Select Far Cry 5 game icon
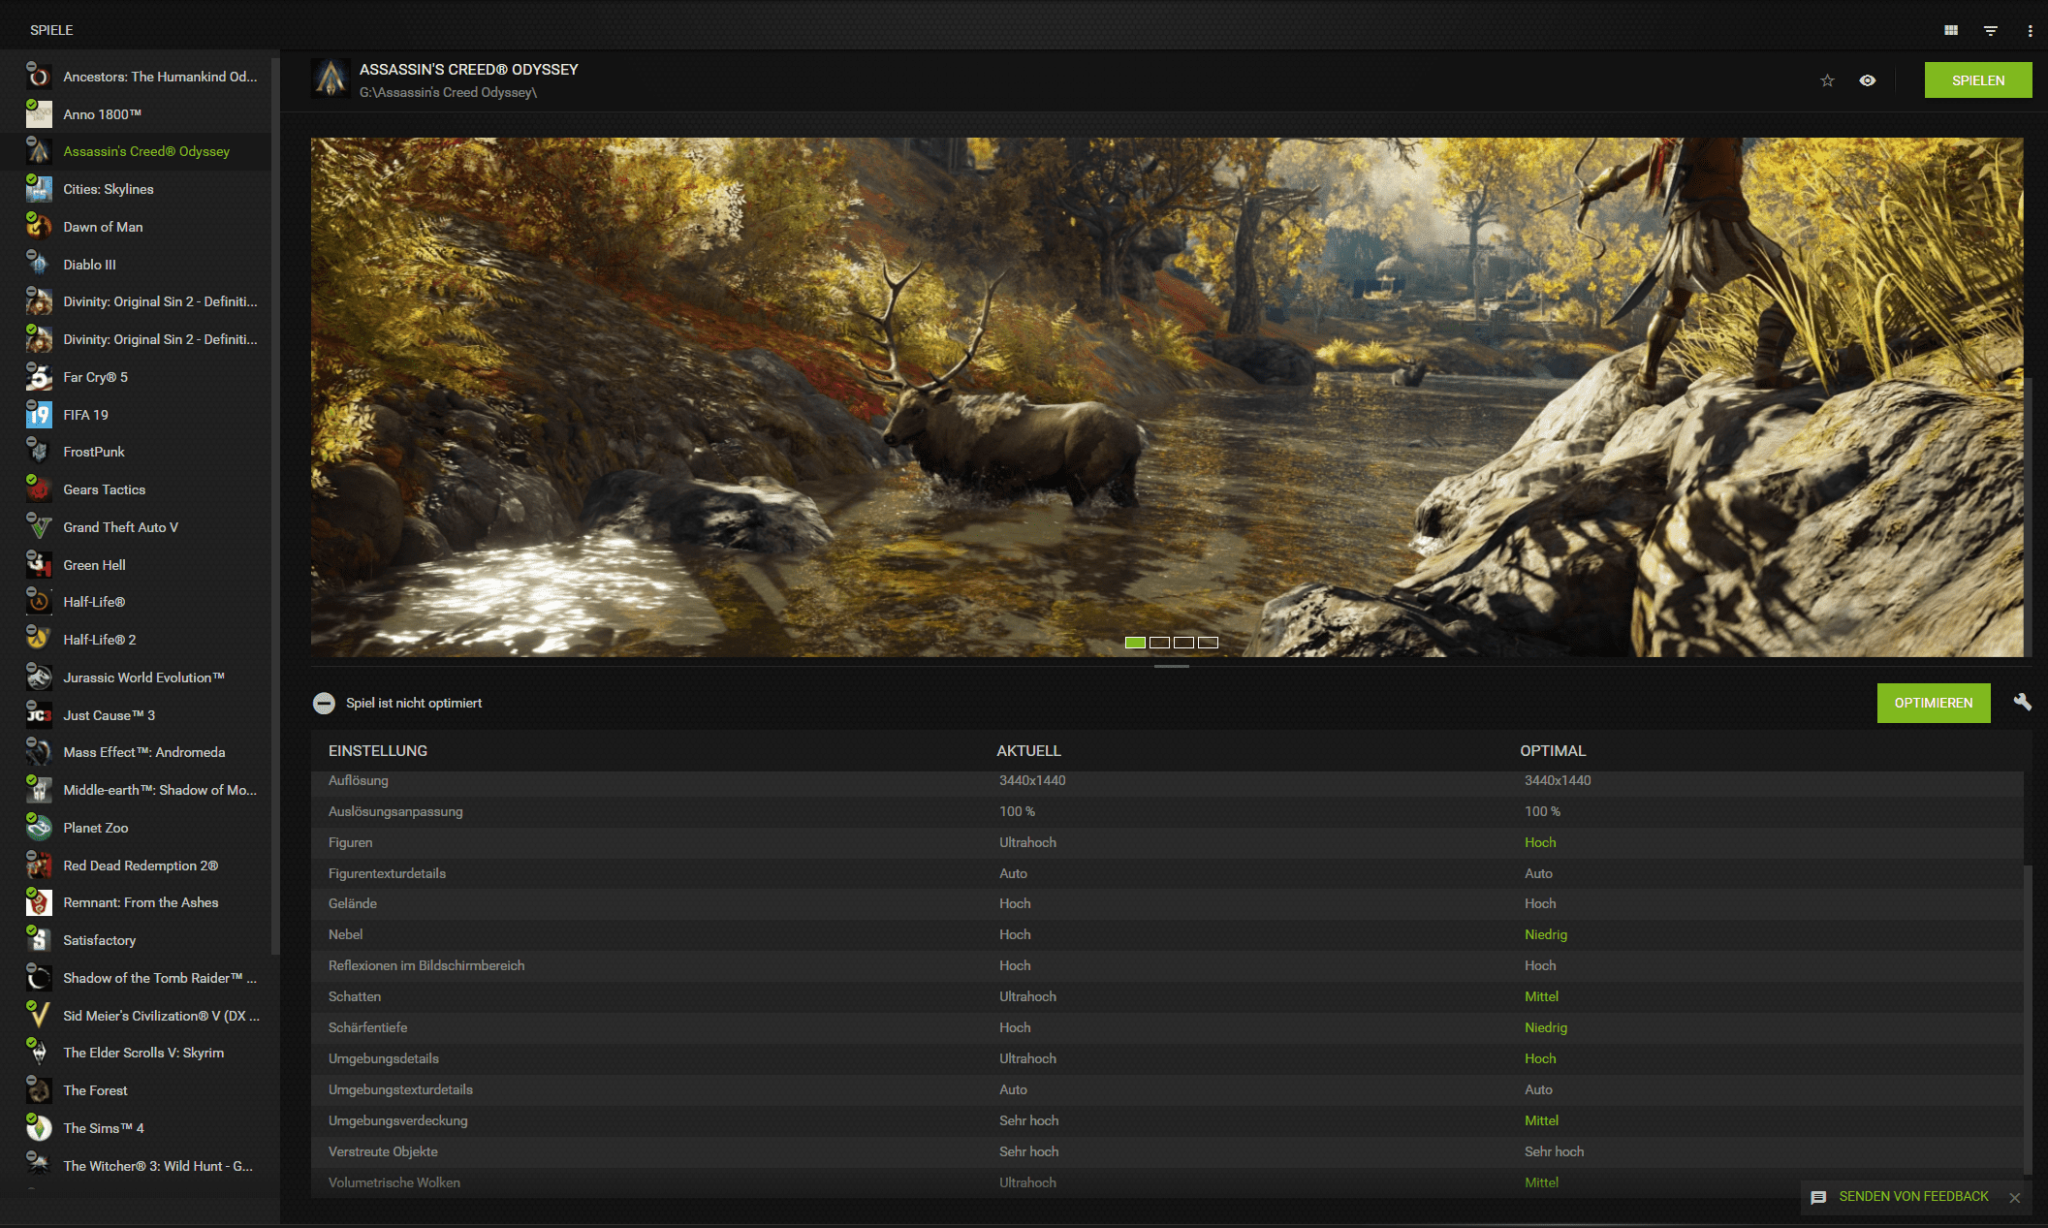 [x=39, y=377]
